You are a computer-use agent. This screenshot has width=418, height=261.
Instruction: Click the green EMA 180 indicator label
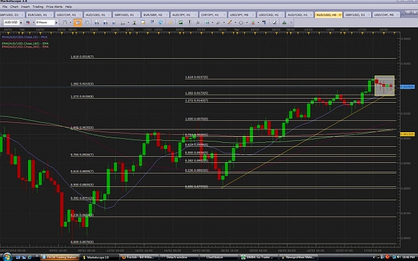click(x=25, y=43)
